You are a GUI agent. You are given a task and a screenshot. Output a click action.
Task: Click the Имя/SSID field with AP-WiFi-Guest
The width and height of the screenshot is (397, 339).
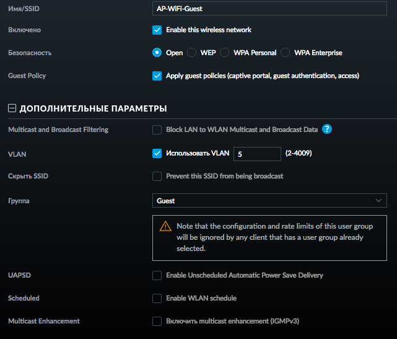[x=269, y=8]
